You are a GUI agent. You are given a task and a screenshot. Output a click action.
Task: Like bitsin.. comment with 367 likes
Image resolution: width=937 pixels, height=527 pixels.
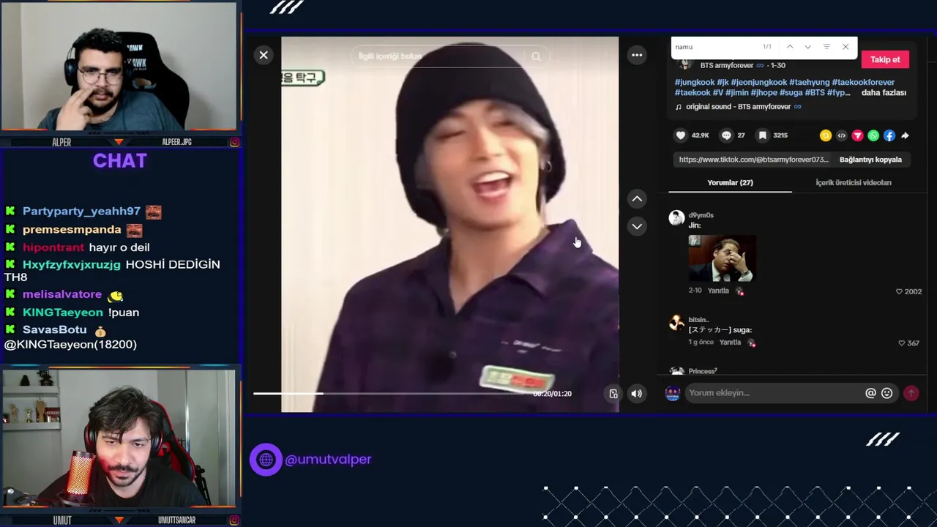[x=902, y=343]
